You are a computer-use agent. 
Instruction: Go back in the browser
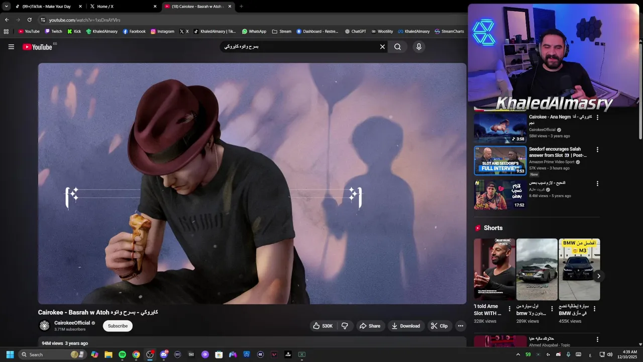(7, 20)
